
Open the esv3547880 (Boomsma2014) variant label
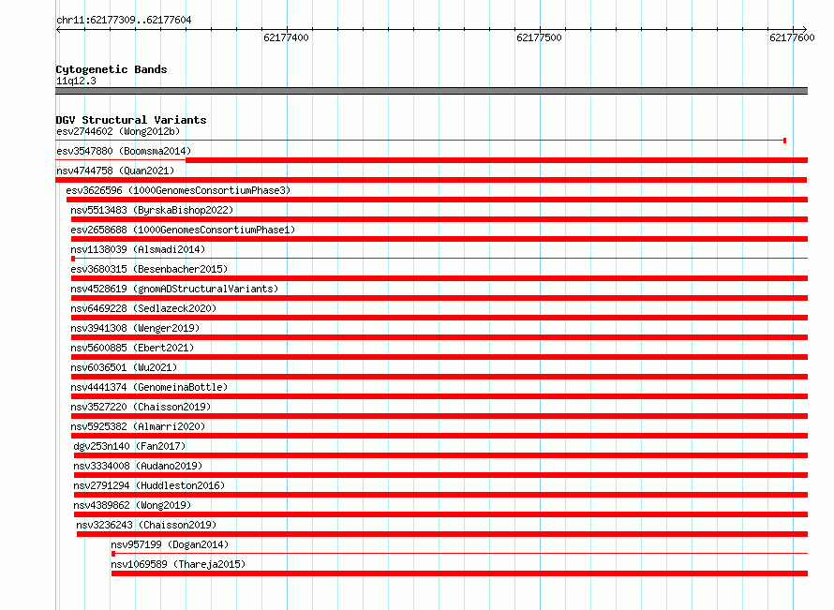click(124, 151)
